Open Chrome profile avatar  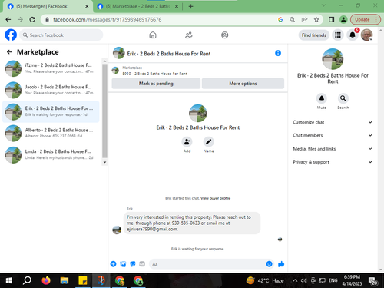tap(343, 19)
